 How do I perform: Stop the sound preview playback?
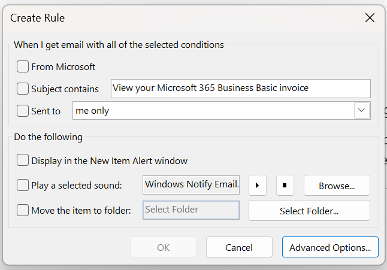pyautogui.click(x=285, y=186)
